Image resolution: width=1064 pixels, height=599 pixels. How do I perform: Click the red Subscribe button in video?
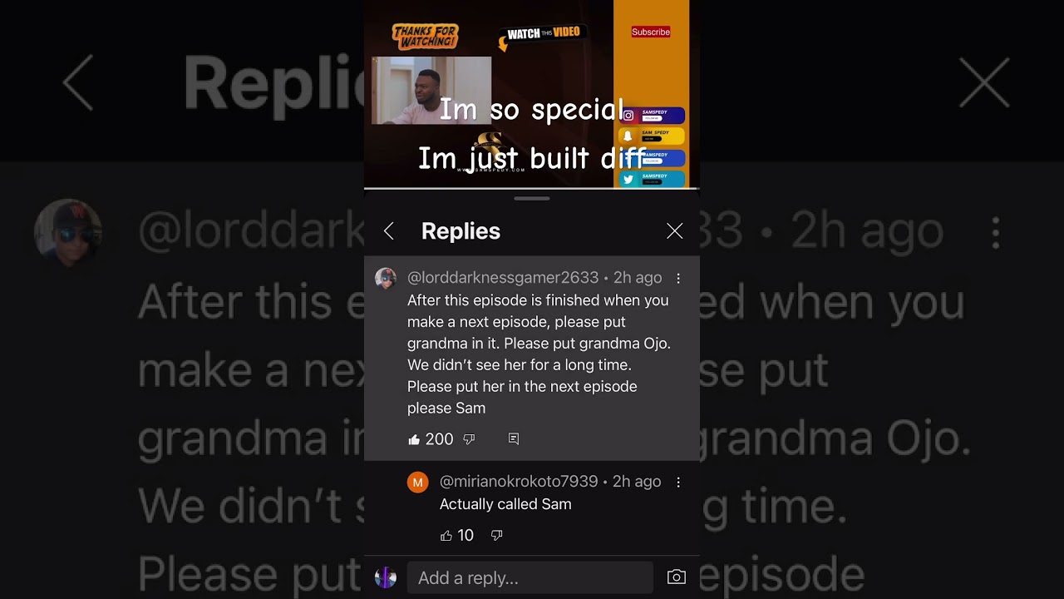pos(651,32)
